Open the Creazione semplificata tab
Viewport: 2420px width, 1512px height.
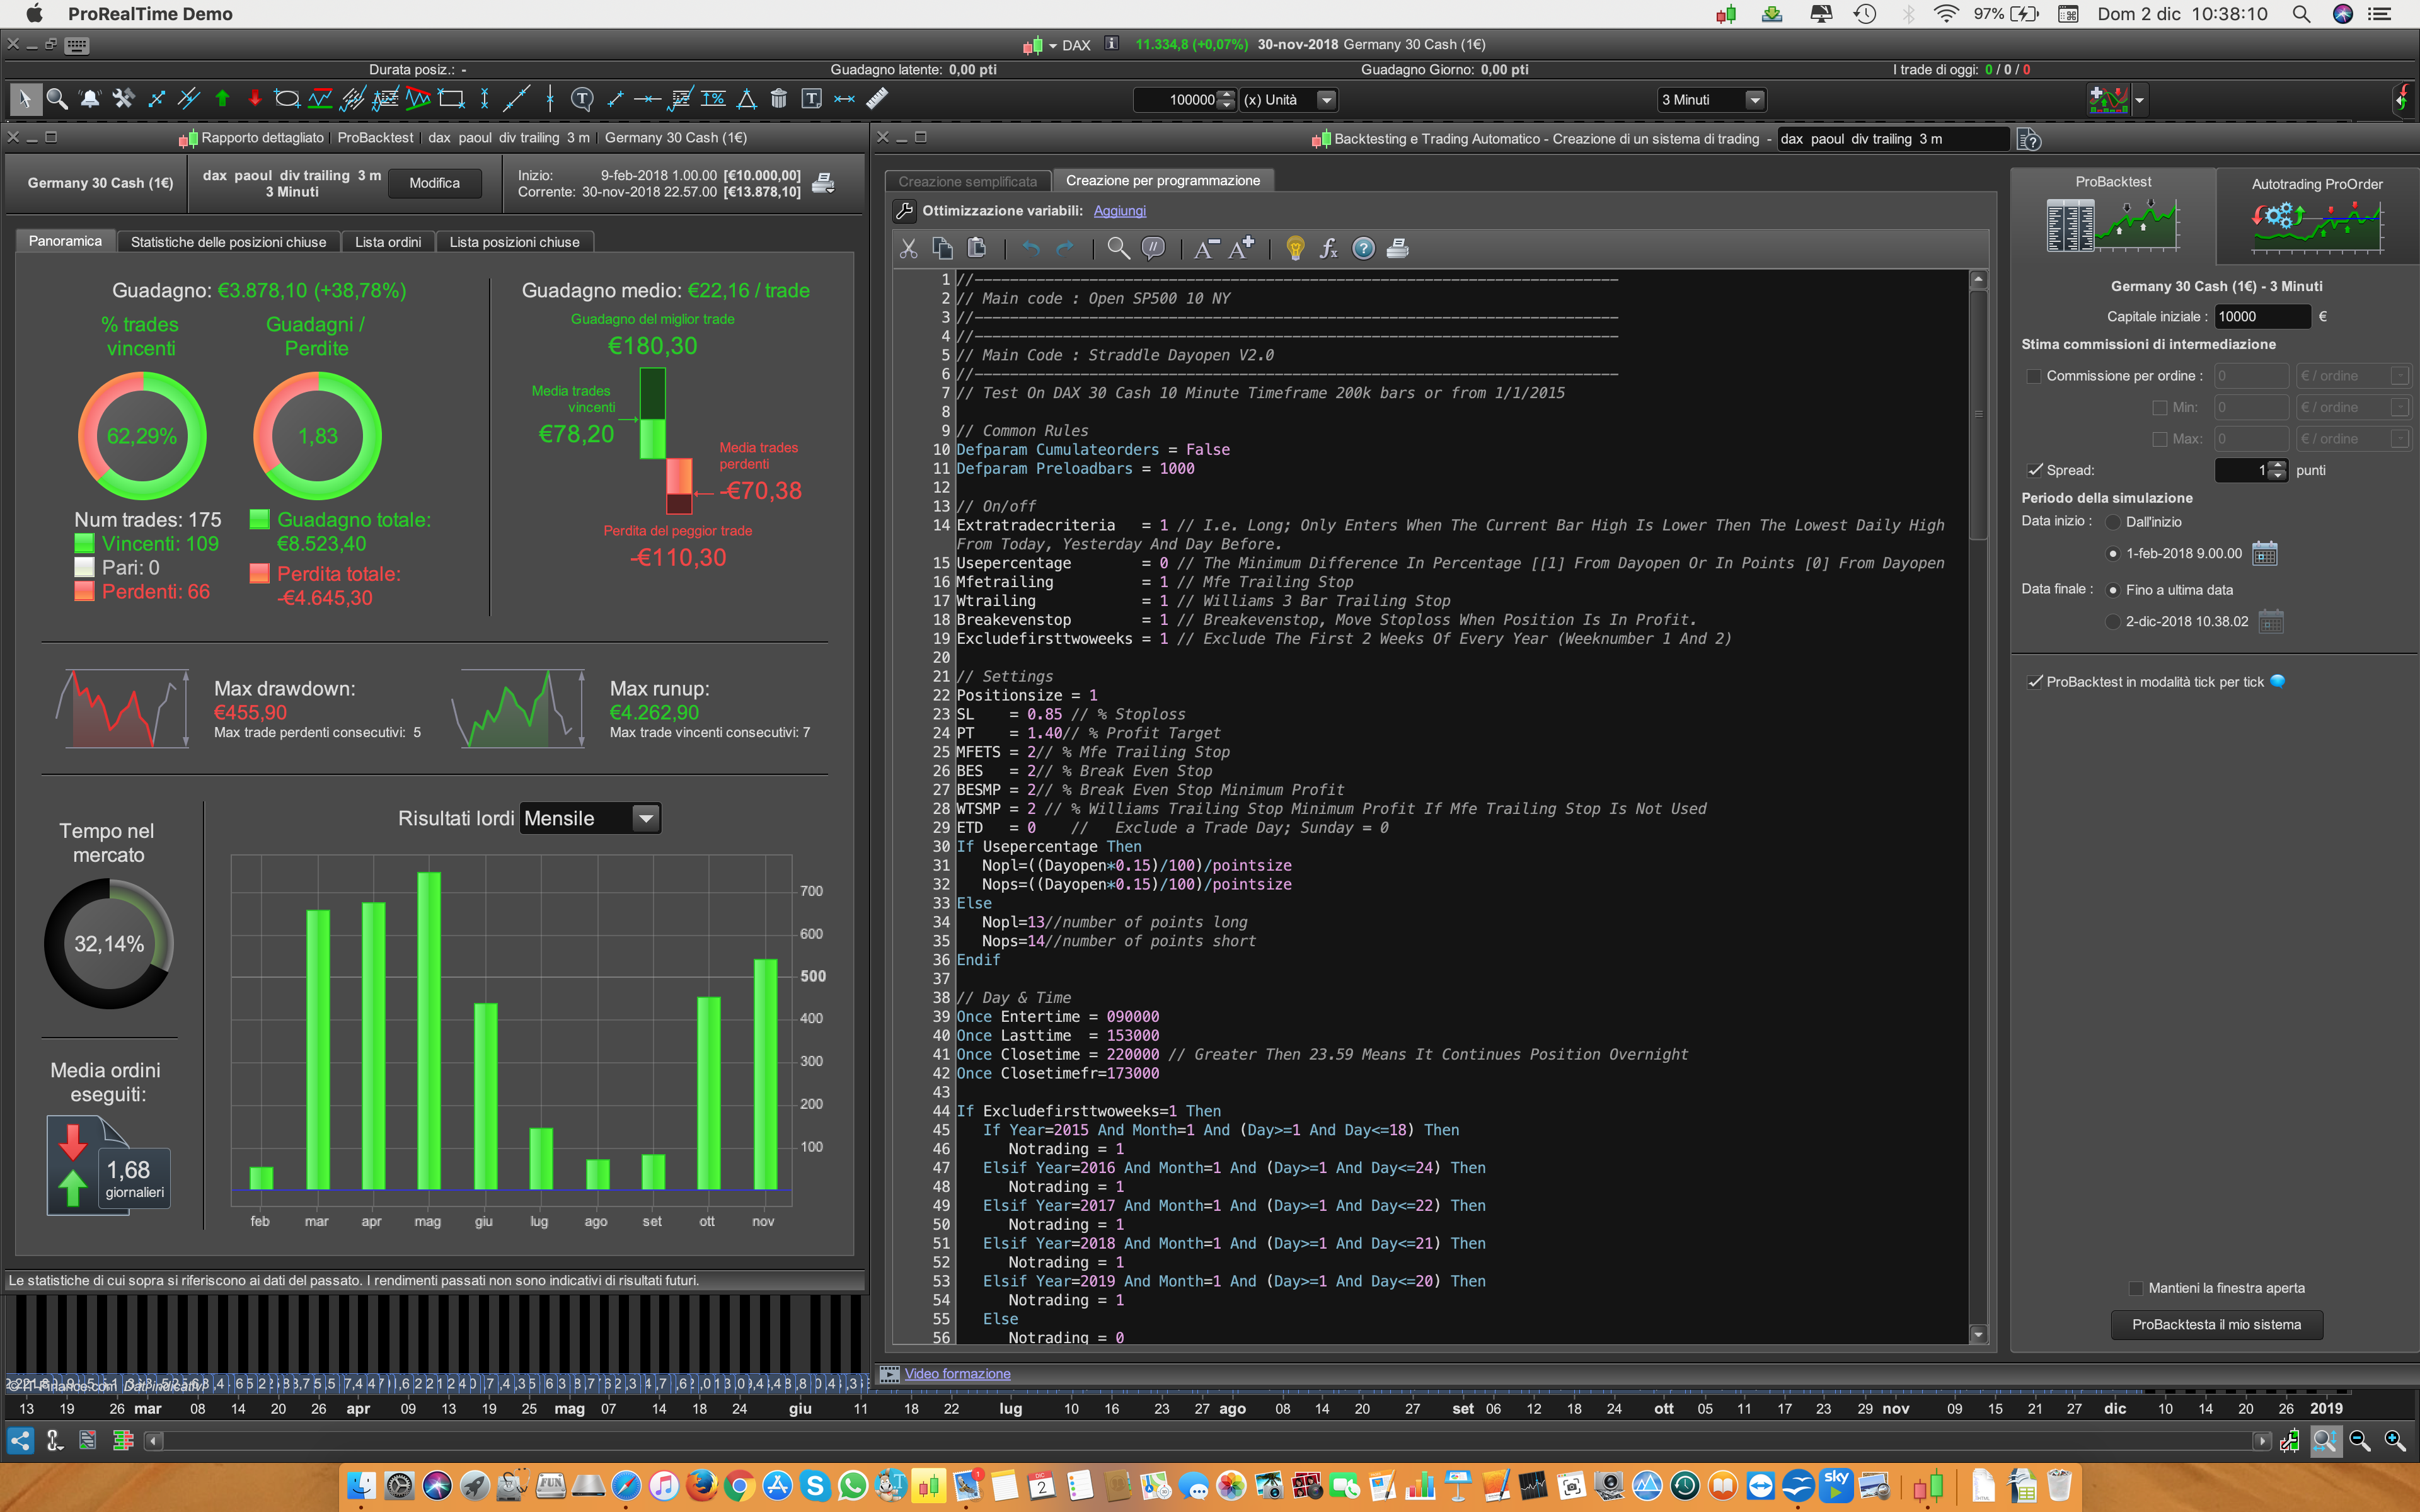coord(967,181)
